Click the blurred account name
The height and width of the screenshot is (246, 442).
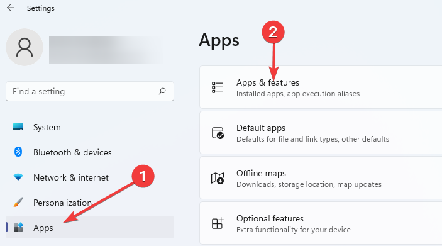(106, 50)
